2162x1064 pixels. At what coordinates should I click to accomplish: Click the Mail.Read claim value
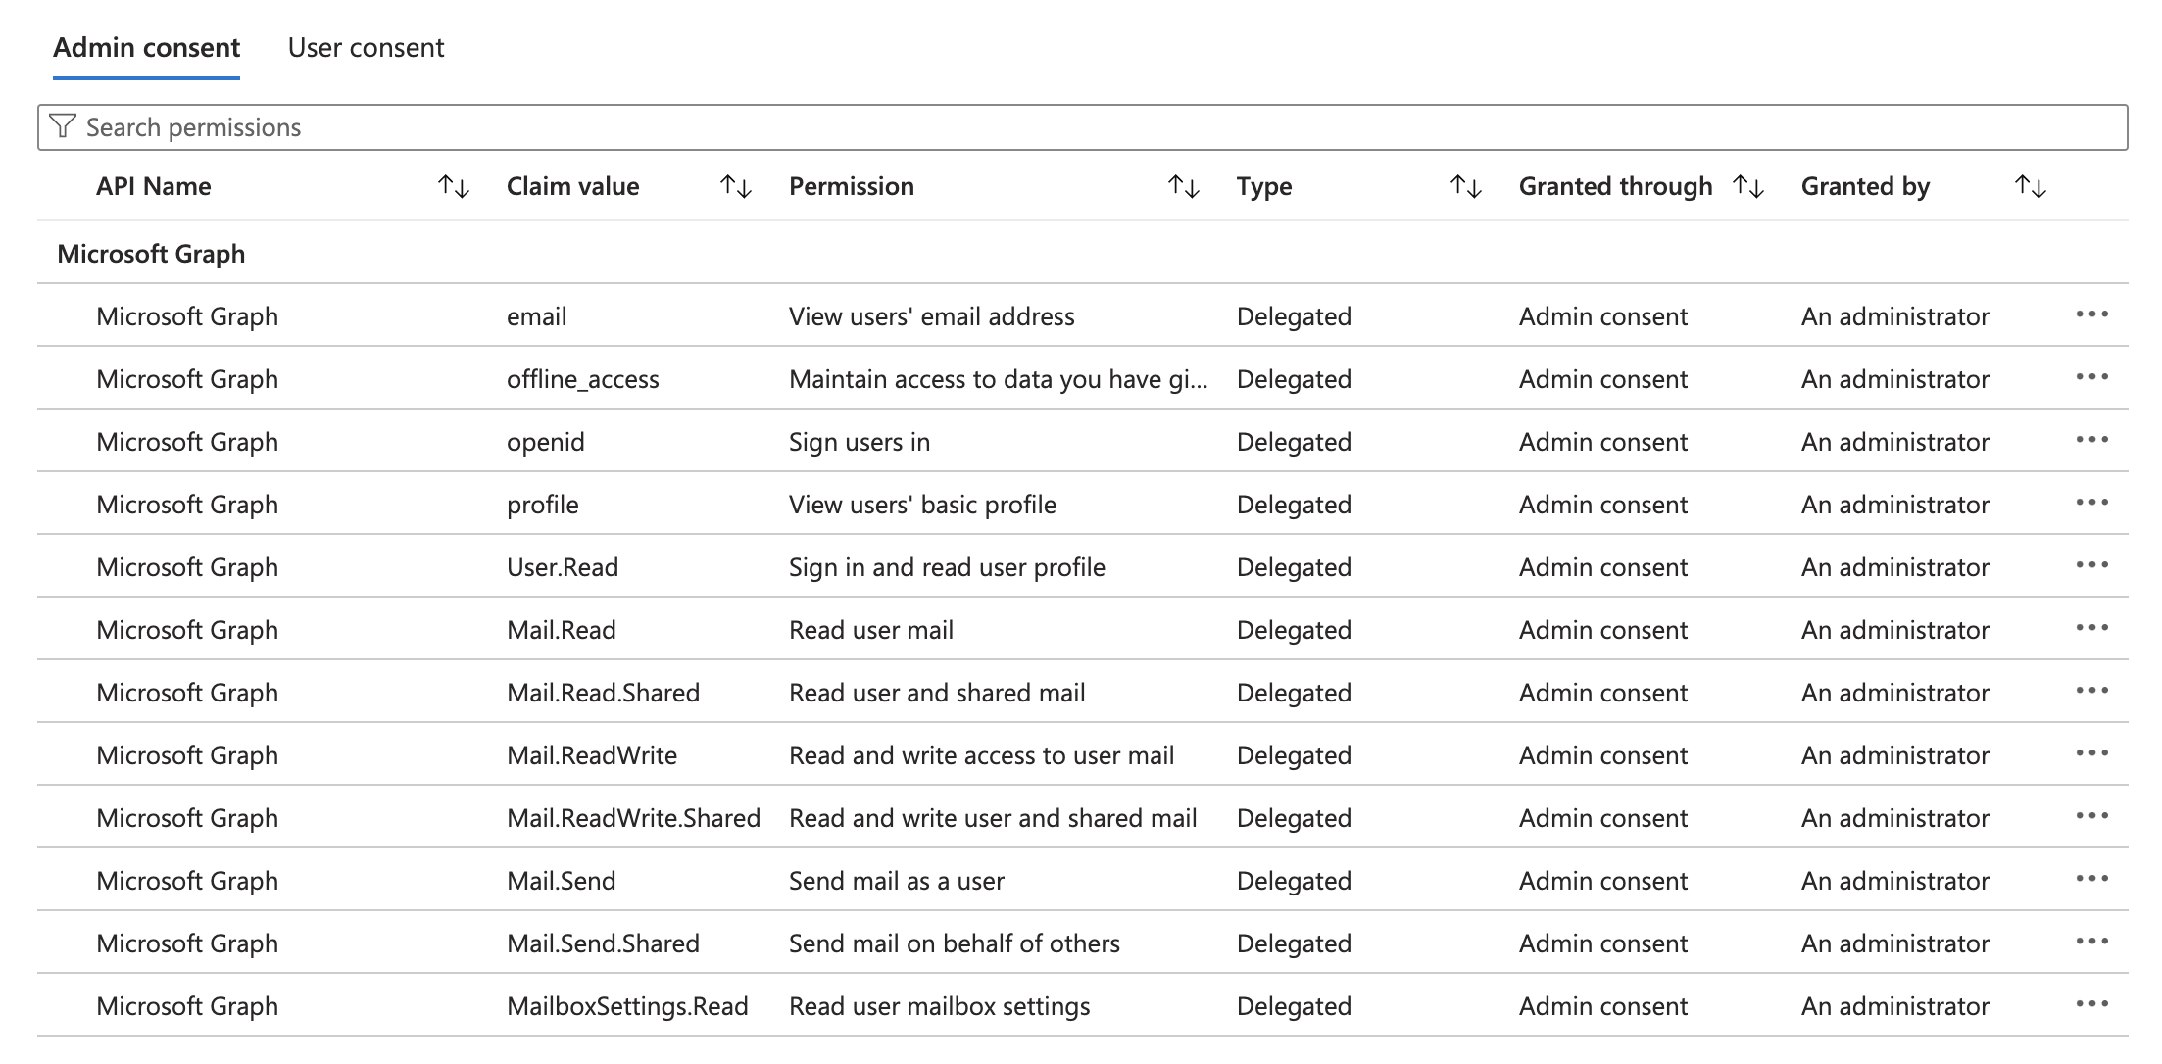coord(562,630)
